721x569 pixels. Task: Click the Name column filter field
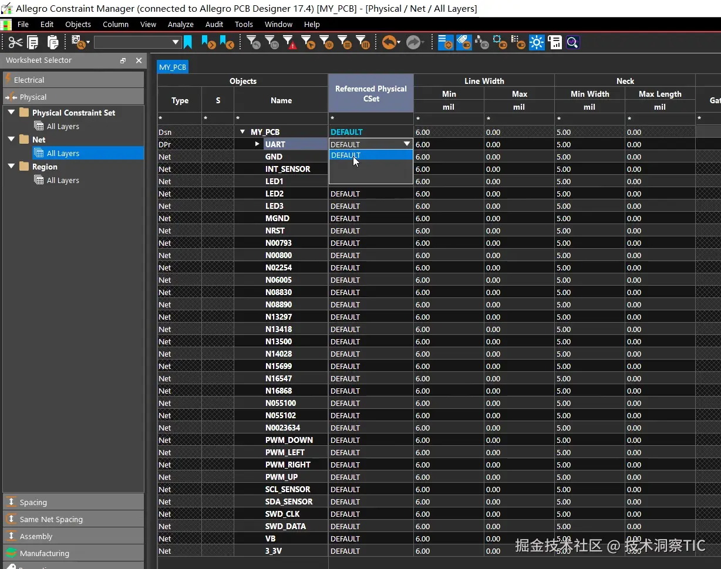coord(281,118)
